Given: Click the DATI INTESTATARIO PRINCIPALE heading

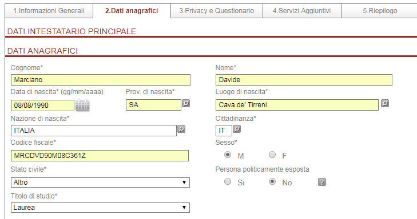Looking at the screenshot, I should pos(72,31).
